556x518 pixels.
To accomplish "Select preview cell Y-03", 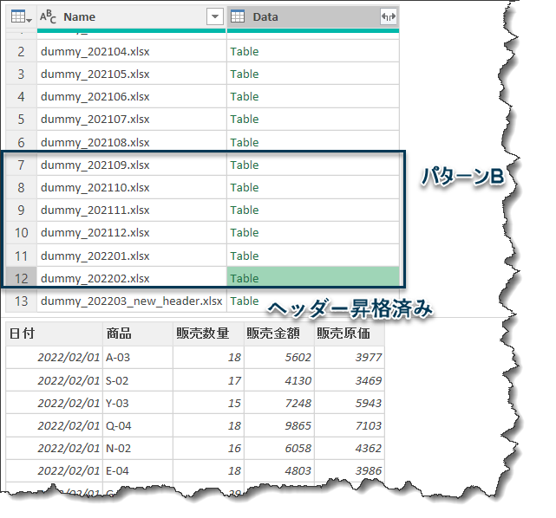I will click(138, 403).
